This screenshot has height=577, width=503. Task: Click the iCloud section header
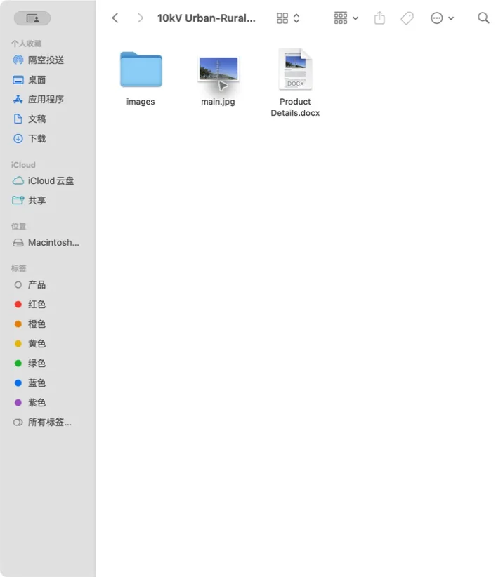pyautogui.click(x=23, y=165)
